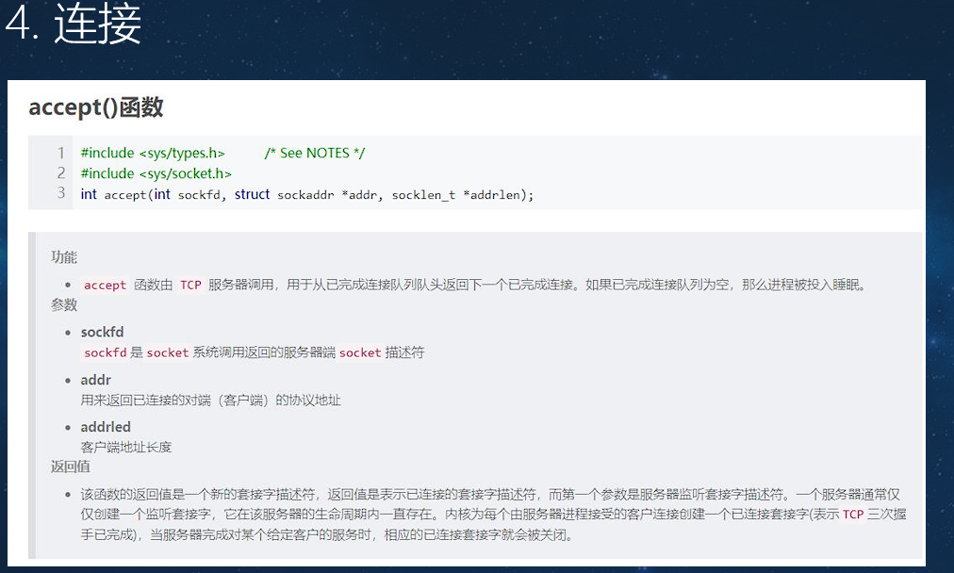
Task: Select the 'TCP' tag before '服务器调用'
Action: click(190, 285)
